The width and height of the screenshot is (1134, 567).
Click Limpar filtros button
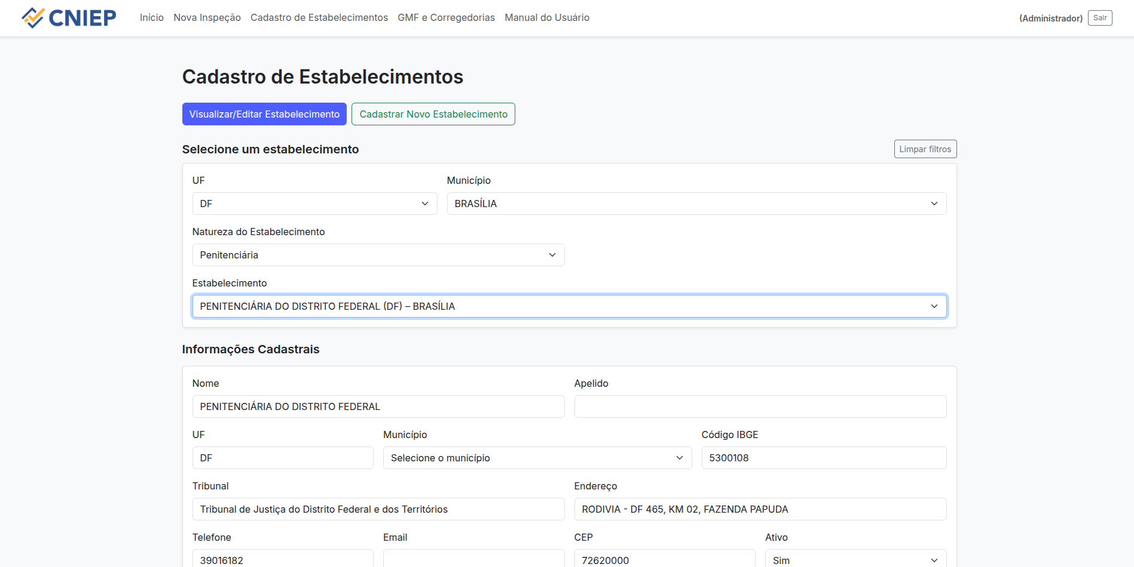(925, 149)
